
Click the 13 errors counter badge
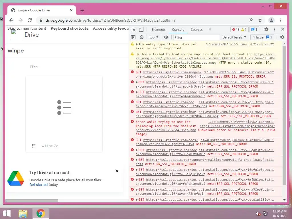236,29
